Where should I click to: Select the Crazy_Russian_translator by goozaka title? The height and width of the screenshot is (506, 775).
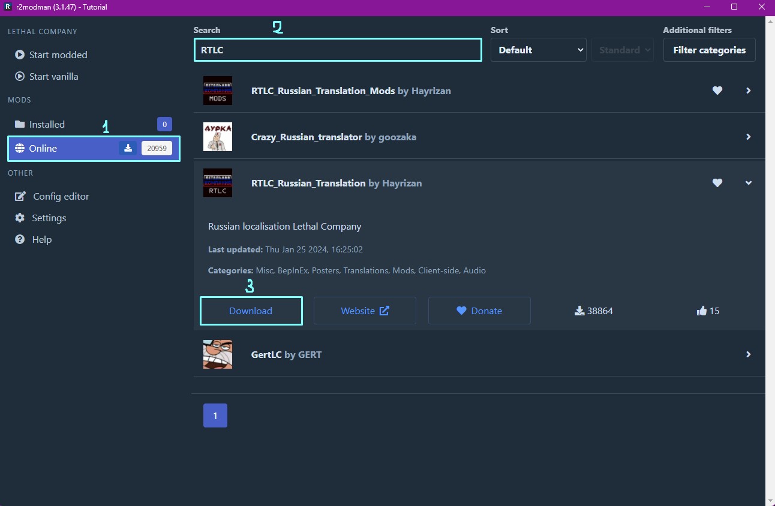pos(334,137)
